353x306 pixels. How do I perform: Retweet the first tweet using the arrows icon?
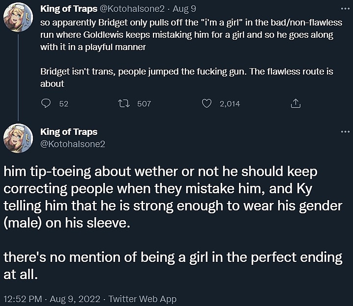click(x=124, y=103)
